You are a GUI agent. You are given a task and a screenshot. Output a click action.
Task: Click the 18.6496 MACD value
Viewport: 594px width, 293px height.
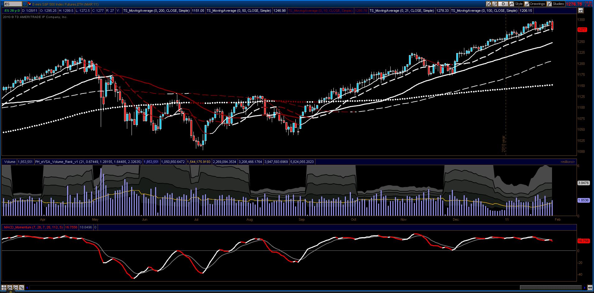click(x=86, y=227)
